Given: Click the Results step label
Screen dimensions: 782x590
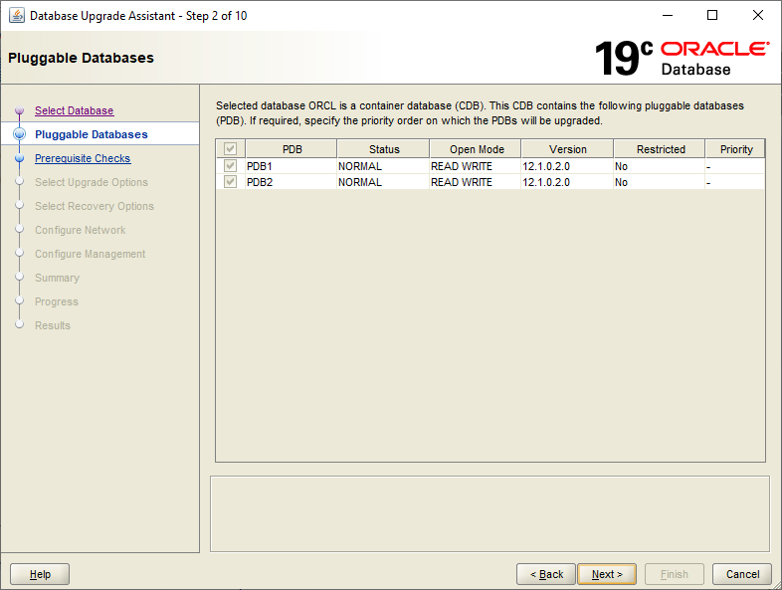Looking at the screenshot, I should 53,325.
